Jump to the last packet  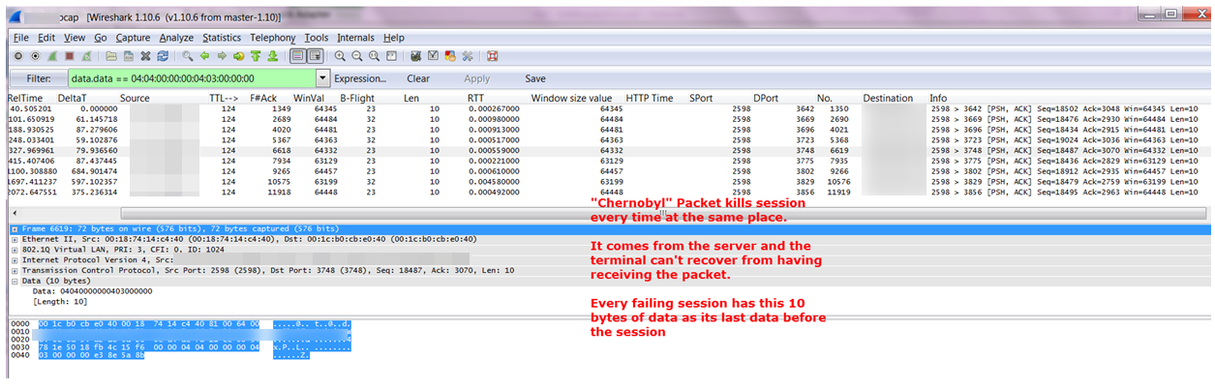[273, 55]
